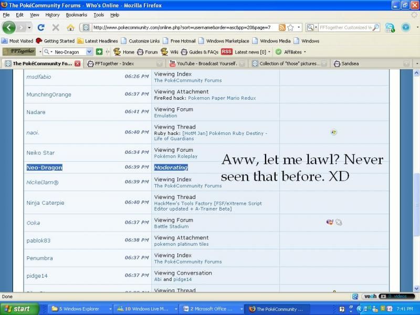Image resolution: width=420 pixels, height=315 pixels.
Task: Open the 2 Microsoft Office taskbar group
Action: (212, 309)
